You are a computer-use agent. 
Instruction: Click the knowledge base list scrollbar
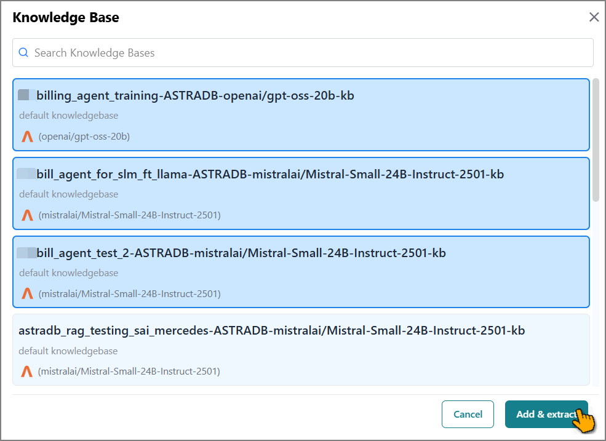pyautogui.click(x=596, y=140)
